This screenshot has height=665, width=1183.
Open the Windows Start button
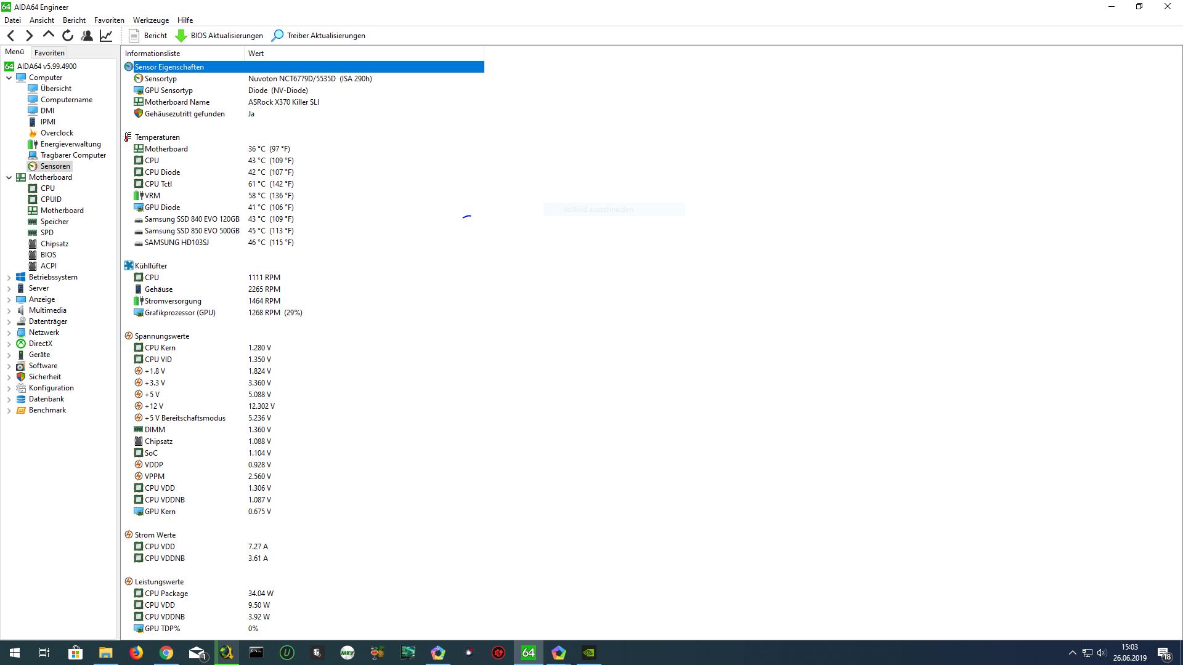coord(15,653)
